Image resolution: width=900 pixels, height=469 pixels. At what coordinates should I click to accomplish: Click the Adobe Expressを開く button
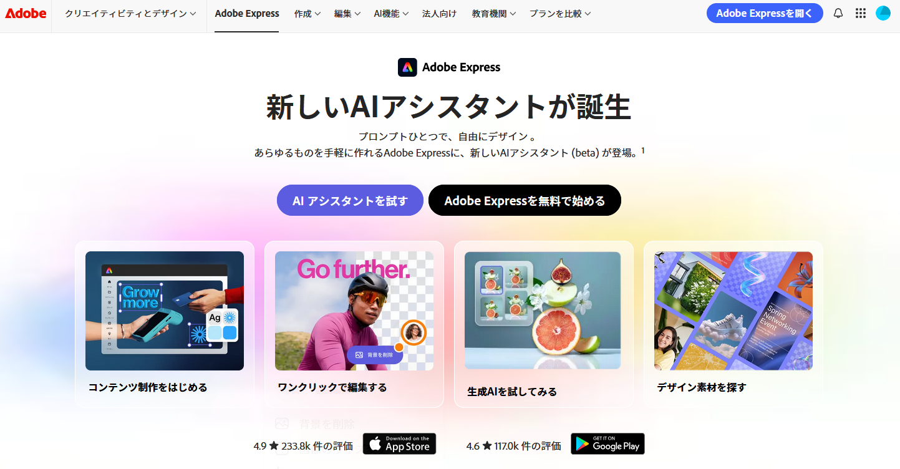pyautogui.click(x=765, y=13)
